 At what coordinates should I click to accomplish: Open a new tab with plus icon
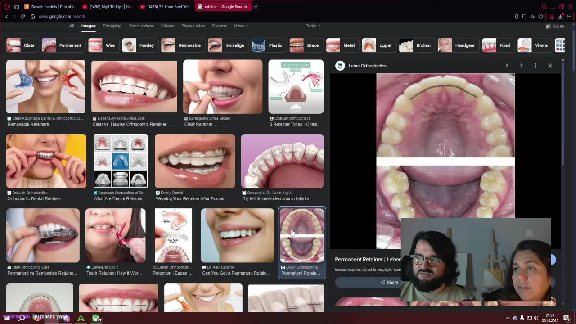(x=256, y=7)
